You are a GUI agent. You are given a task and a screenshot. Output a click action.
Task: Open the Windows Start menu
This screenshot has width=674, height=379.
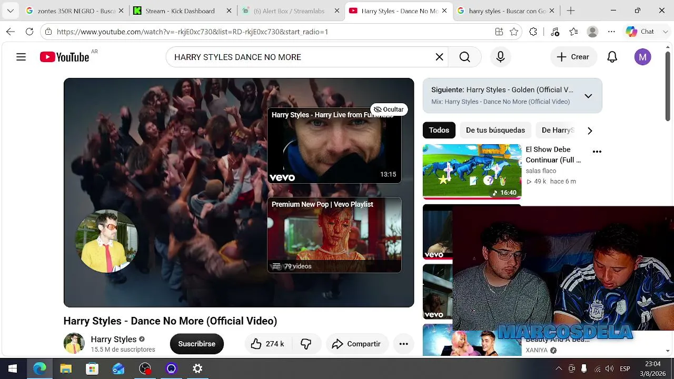tap(13, 368)
